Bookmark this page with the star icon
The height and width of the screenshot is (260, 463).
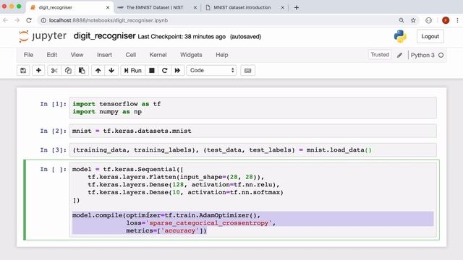tap(413, 20)
